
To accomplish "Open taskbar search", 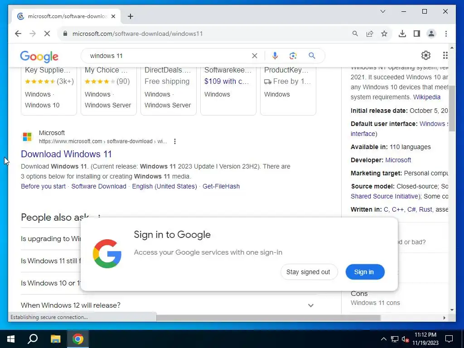I will coord(33,339).
